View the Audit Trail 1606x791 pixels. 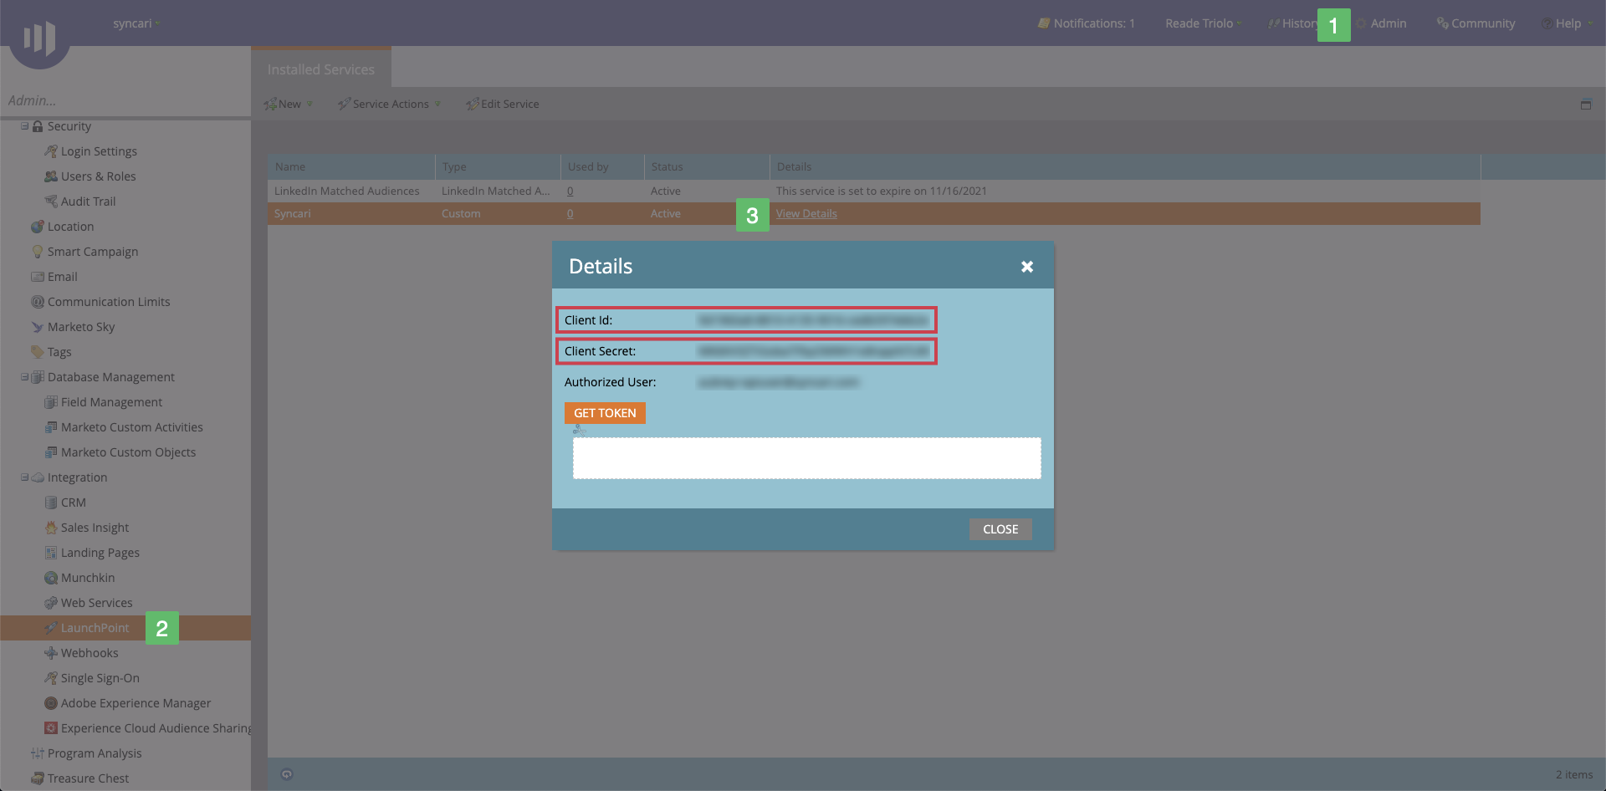tap(89, 201)
